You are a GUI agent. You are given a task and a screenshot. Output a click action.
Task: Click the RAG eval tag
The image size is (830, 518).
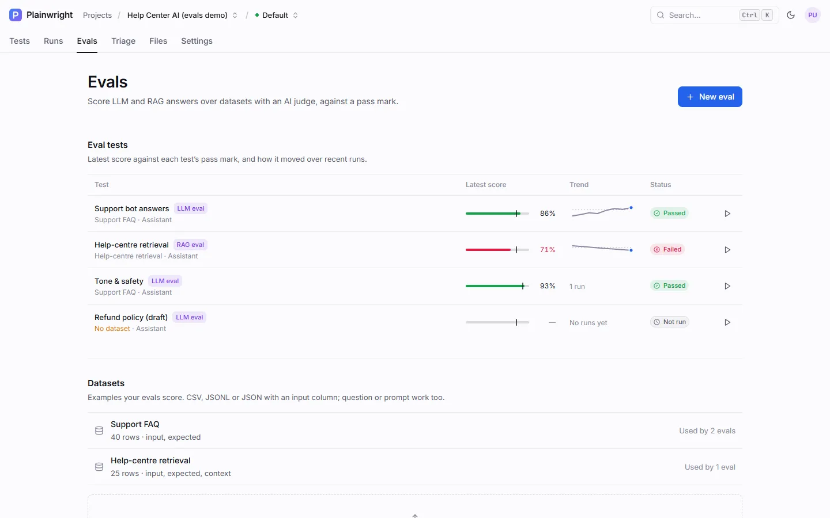(x=190, y=245)
